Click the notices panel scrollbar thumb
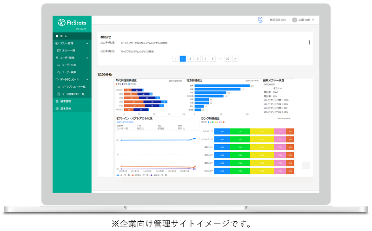372x231 pixels. coord(309,42)
